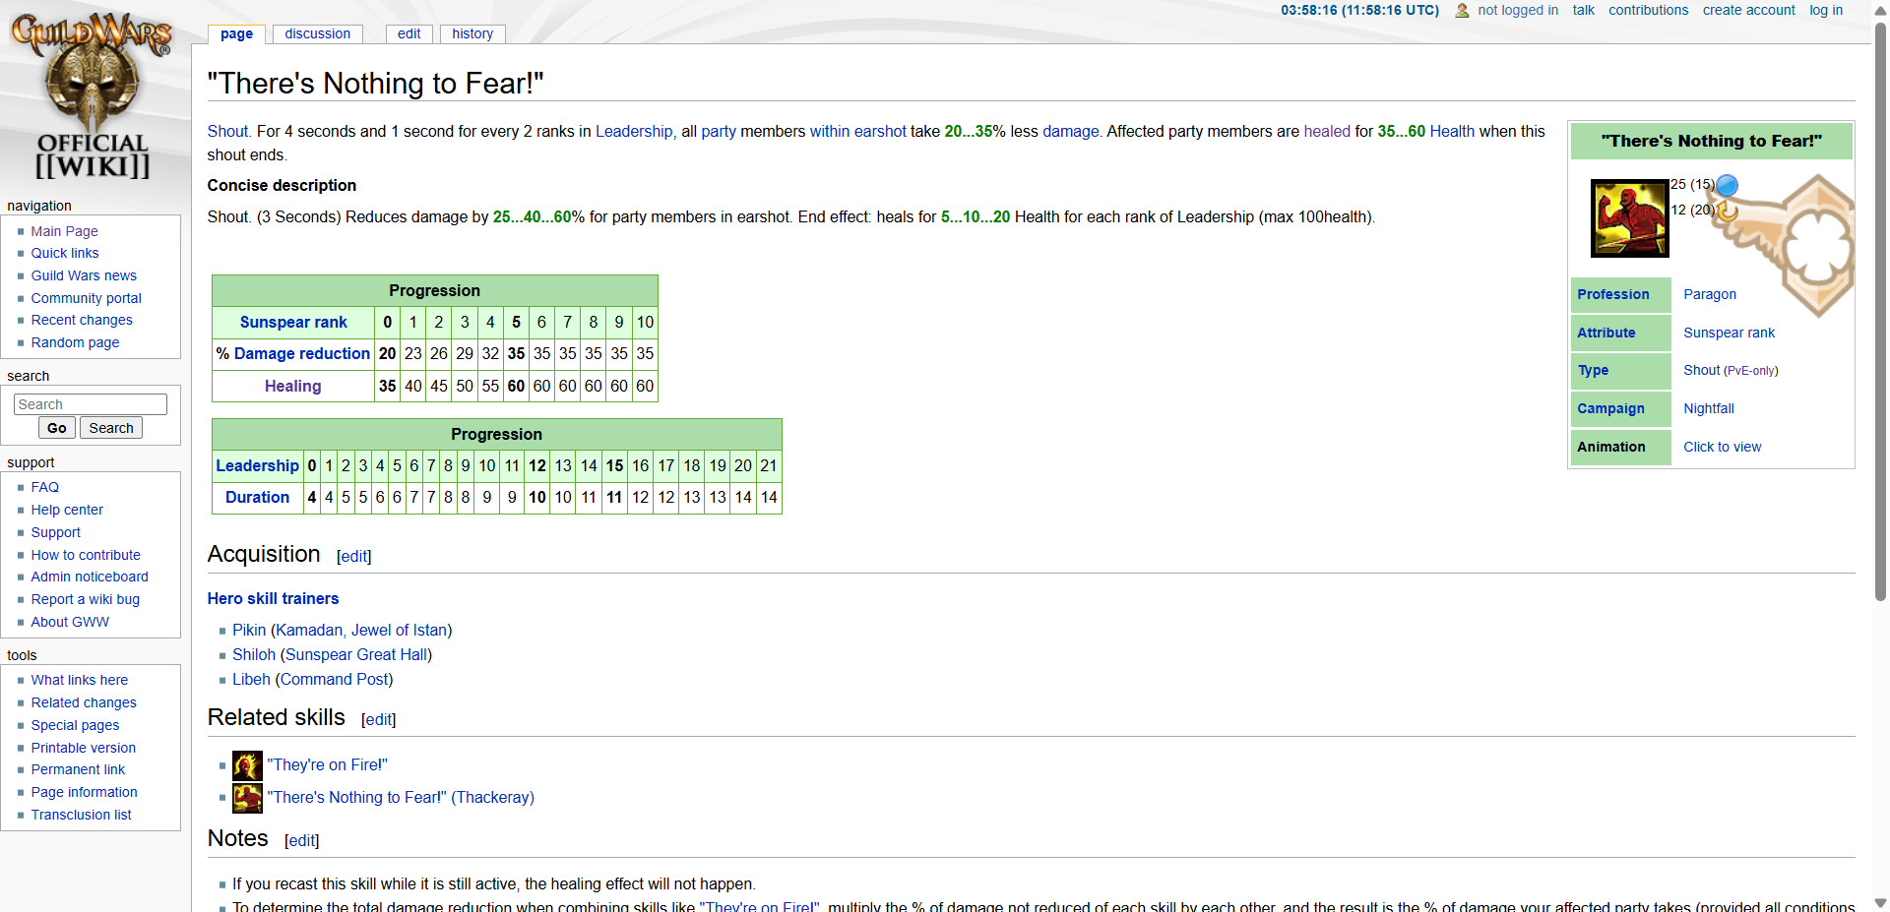Open contributions link

point(1648,10)
